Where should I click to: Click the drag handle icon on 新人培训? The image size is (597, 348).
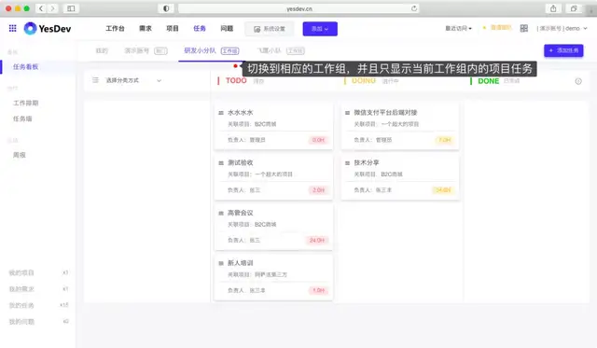coord(221,263)
